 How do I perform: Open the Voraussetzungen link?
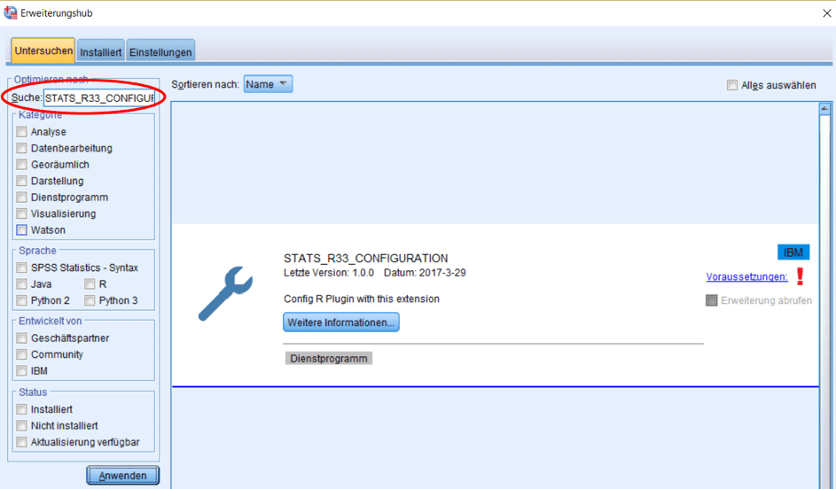[746, 277]
